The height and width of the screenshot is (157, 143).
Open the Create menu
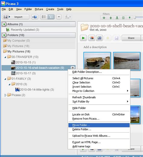(x=50, y=9)
